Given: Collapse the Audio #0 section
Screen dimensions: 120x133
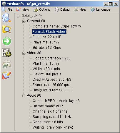Looking at the screenshot, I should coord(24,96).
